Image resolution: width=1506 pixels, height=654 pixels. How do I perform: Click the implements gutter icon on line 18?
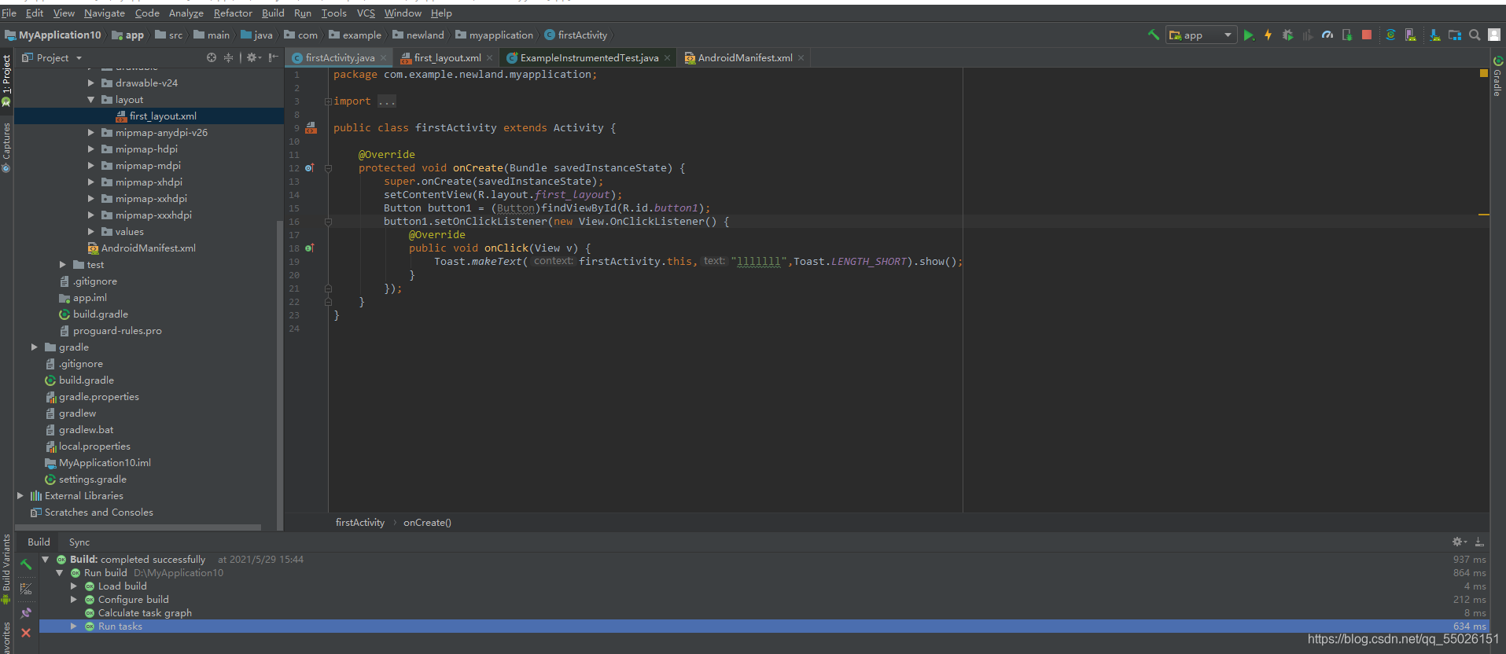pyautogui.click(x=309, y=248)
